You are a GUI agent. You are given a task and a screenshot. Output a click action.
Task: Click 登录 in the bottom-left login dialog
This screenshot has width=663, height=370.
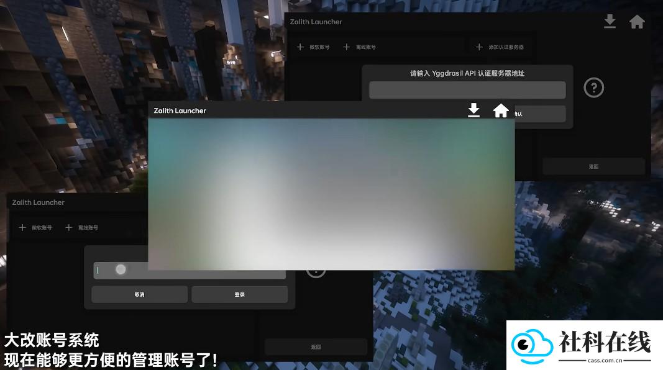click(240, 294)
